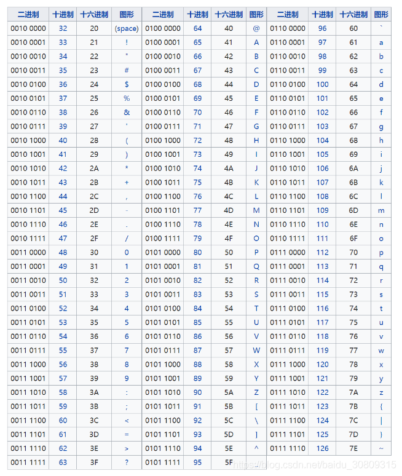This screenshot has width=402, height=476.
Task: Click binary cell "0111 1010"
Action: click(x=288, y=392)
